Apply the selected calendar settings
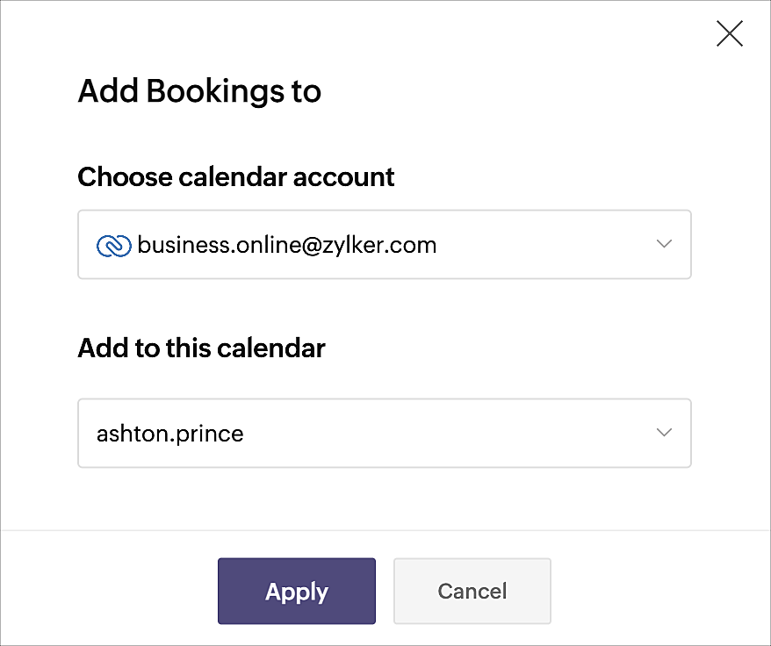 tap(297, 591)
